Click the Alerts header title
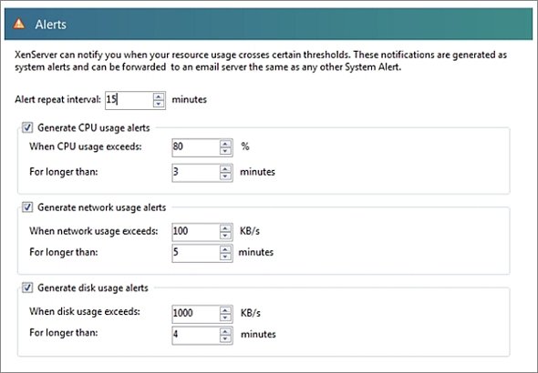This screenshot has width=538, height=373. point(50,25)
